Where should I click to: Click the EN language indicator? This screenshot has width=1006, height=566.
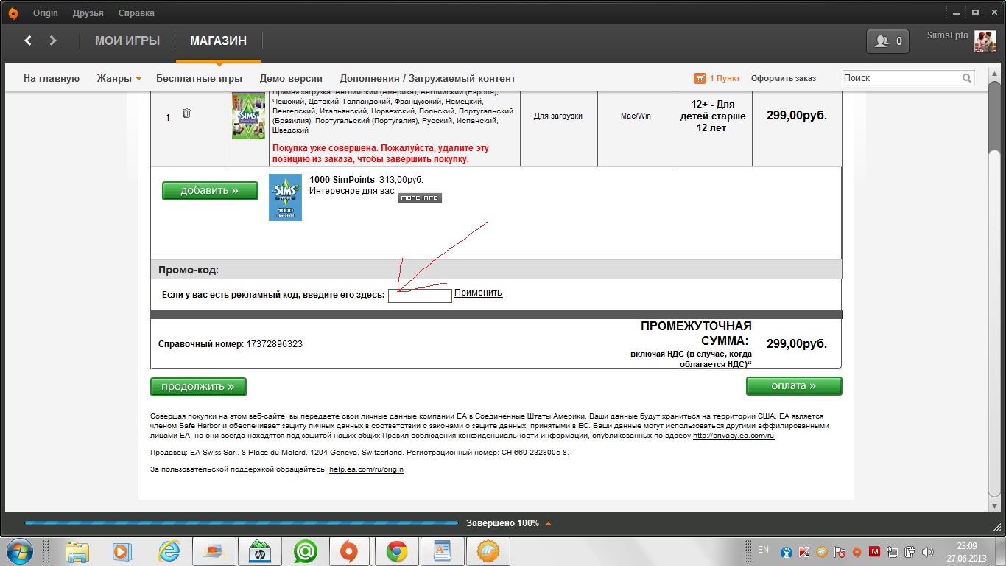(x=763, y=550)
